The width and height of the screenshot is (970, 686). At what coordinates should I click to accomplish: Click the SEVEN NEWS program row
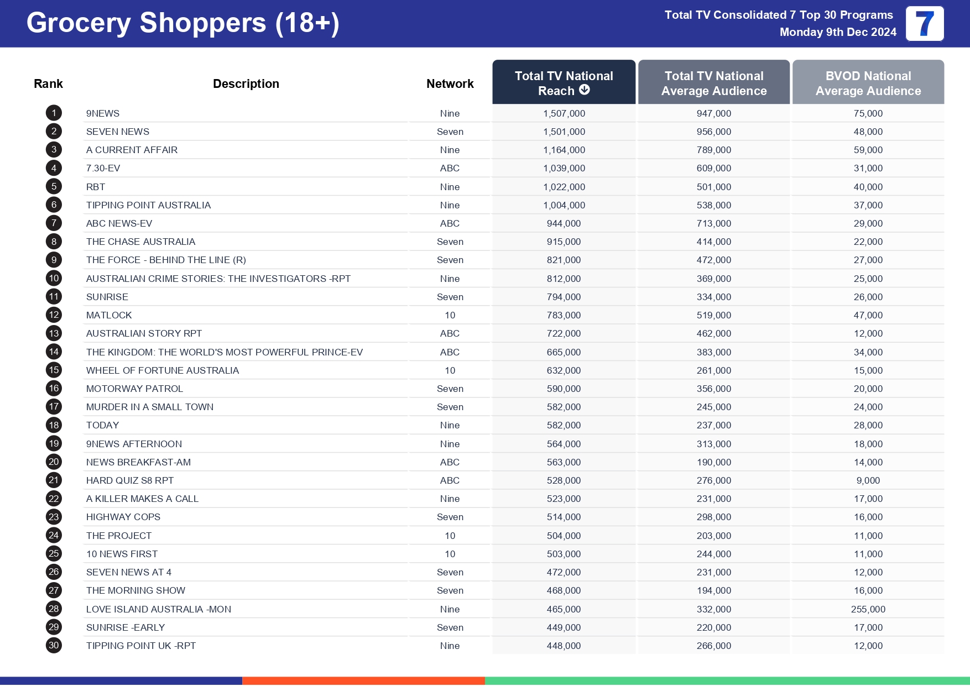[x=118, y=132]
